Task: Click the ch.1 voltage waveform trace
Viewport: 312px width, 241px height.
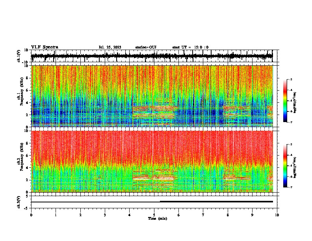Action: point(152,56)
